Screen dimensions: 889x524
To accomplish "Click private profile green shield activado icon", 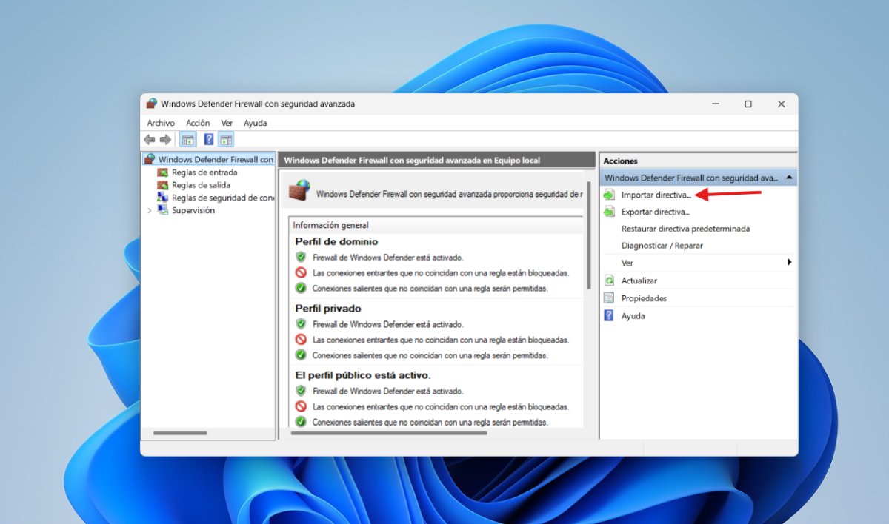I will [301, 323].
